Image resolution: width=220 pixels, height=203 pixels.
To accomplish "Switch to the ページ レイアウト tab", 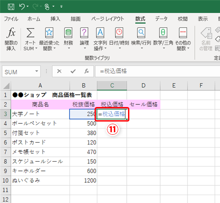I will coord(108,19).
